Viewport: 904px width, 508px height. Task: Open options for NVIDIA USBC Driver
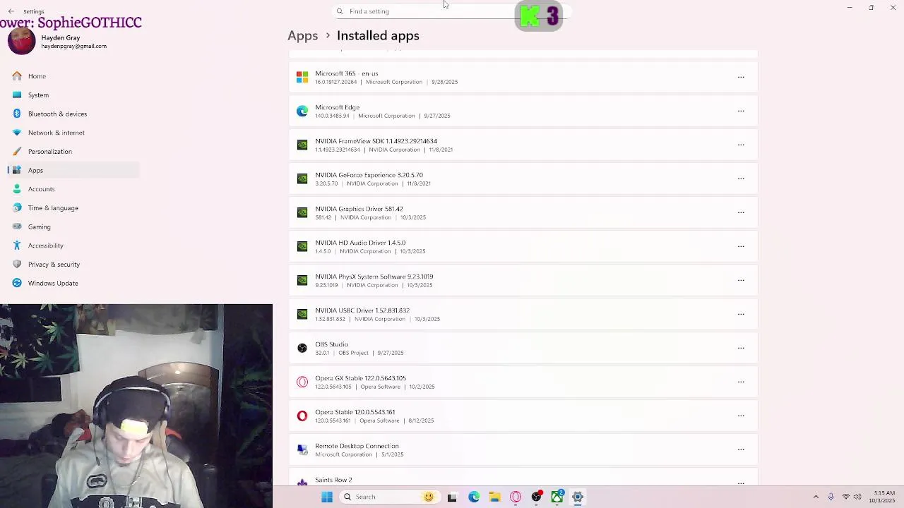tap(741, 314)
